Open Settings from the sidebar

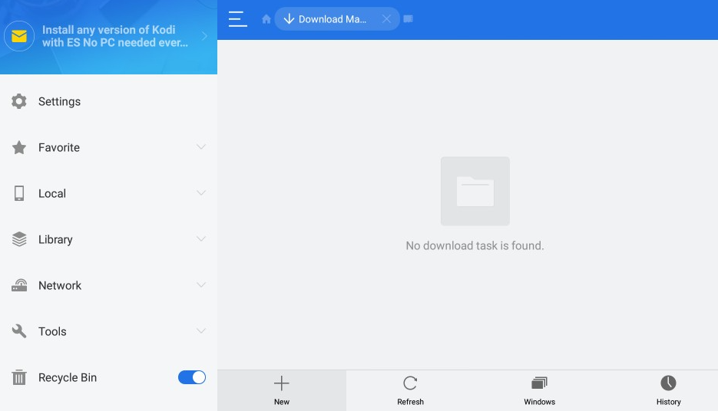tap(59, 101)
